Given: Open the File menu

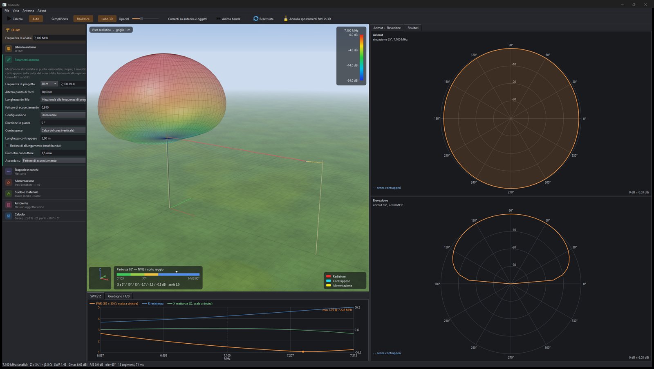Looking at the screenshot, I should point(7,11).
